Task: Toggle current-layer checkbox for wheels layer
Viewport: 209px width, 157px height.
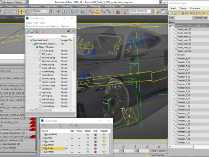Action: (66, 152)
